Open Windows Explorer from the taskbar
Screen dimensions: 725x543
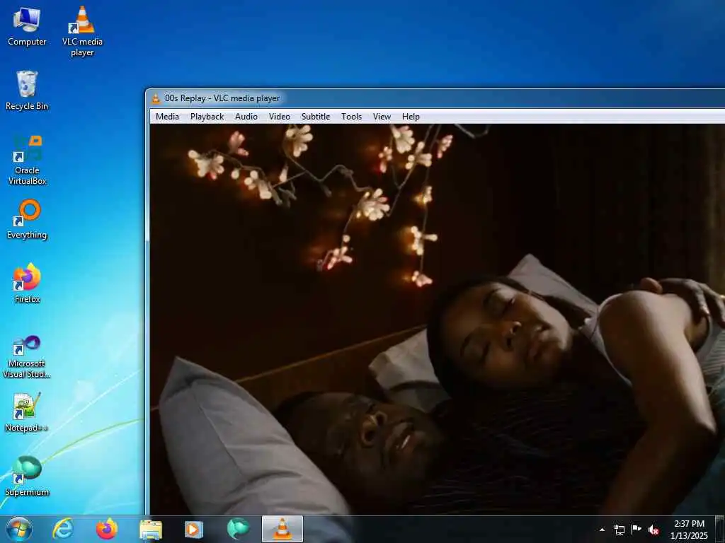click(x=151, y=529)
